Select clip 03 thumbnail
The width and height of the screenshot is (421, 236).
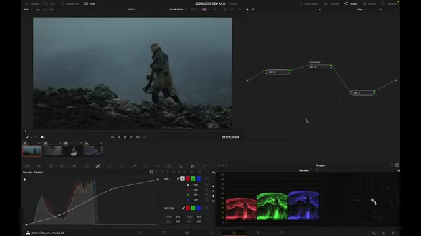click(x=73, y=151)
